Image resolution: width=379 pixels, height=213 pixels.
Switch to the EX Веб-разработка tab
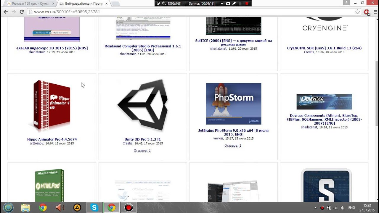(83, 4)
